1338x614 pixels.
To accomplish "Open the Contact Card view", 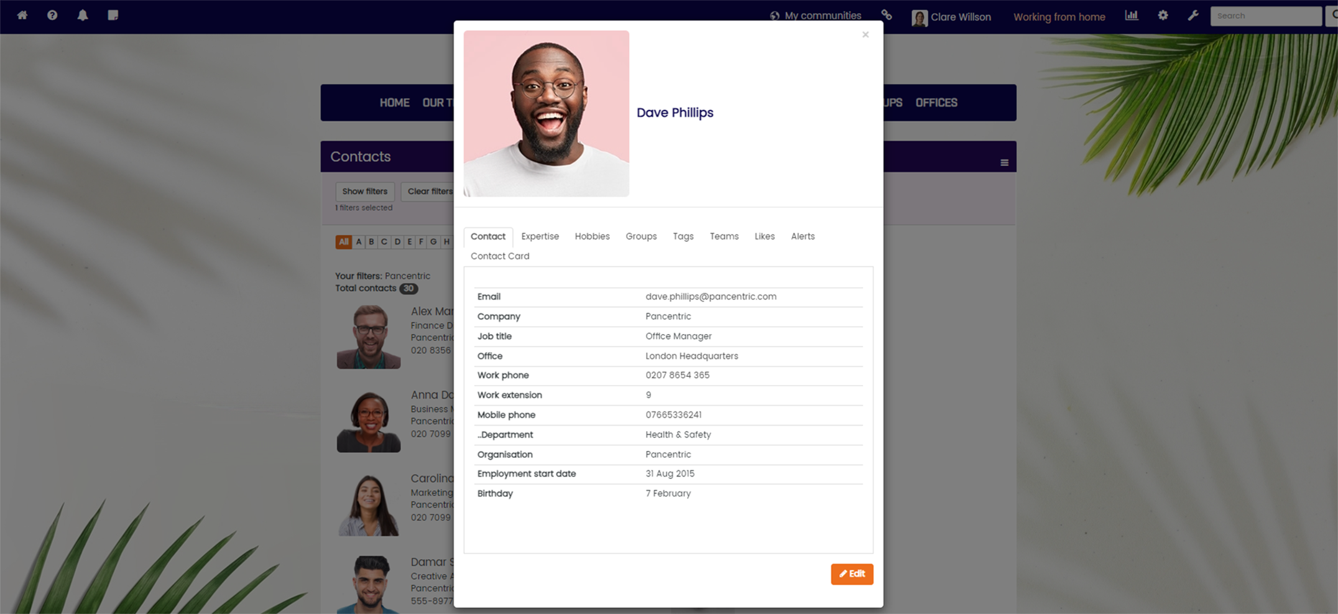I will 499,256.
